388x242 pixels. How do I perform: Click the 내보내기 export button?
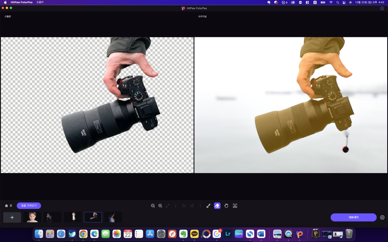pyautogui.click(x=353, y=217)
